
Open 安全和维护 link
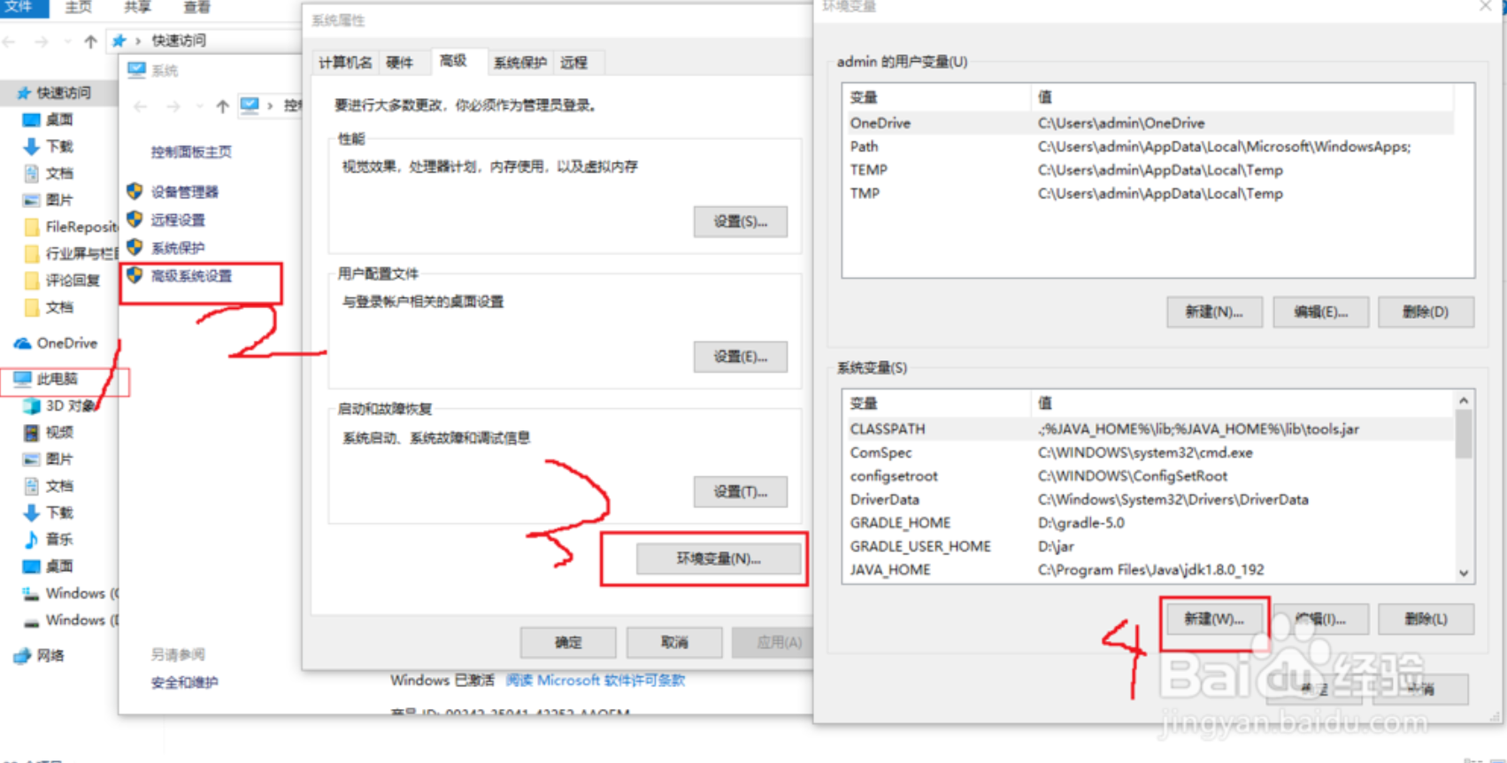(x=184, y=682)
